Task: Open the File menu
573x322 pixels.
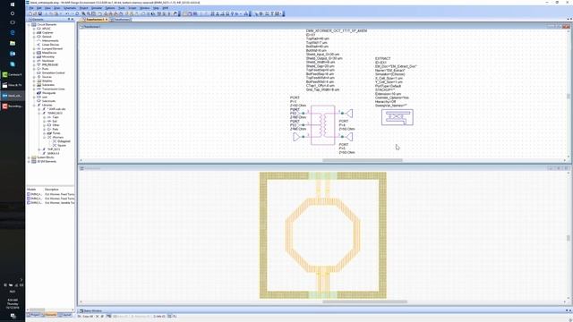Action: [x=31, y=8]
